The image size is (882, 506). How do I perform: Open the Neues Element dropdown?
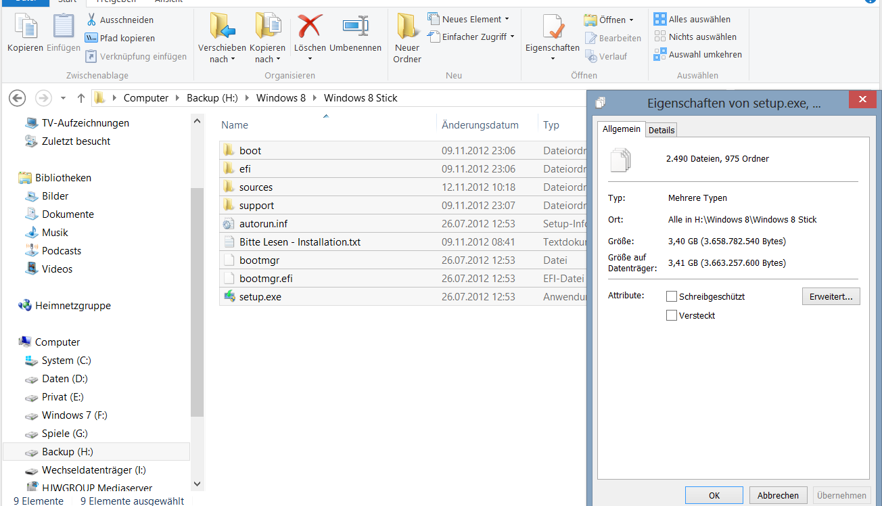(469, 20)
